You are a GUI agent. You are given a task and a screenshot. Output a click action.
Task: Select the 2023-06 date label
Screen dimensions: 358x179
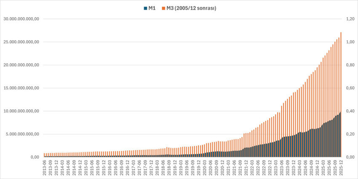[x=282, y=167]
